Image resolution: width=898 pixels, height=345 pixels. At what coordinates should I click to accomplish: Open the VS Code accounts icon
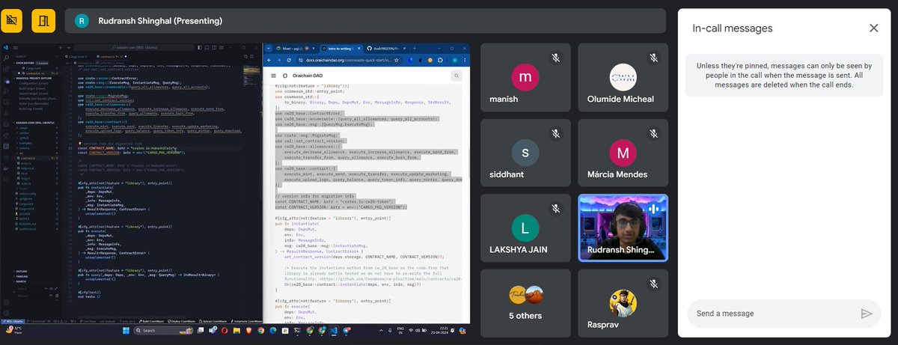[x=6, y=302]
